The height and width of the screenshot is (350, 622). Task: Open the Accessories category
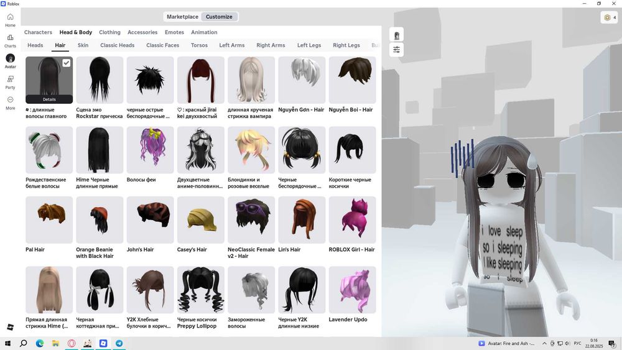pyautogui.click(x=142, y=32)
